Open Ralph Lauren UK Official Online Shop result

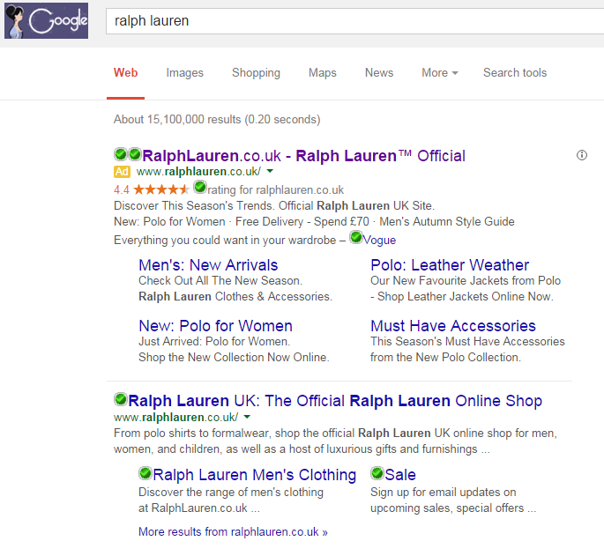pyautogui.click(x=335, y=401)
